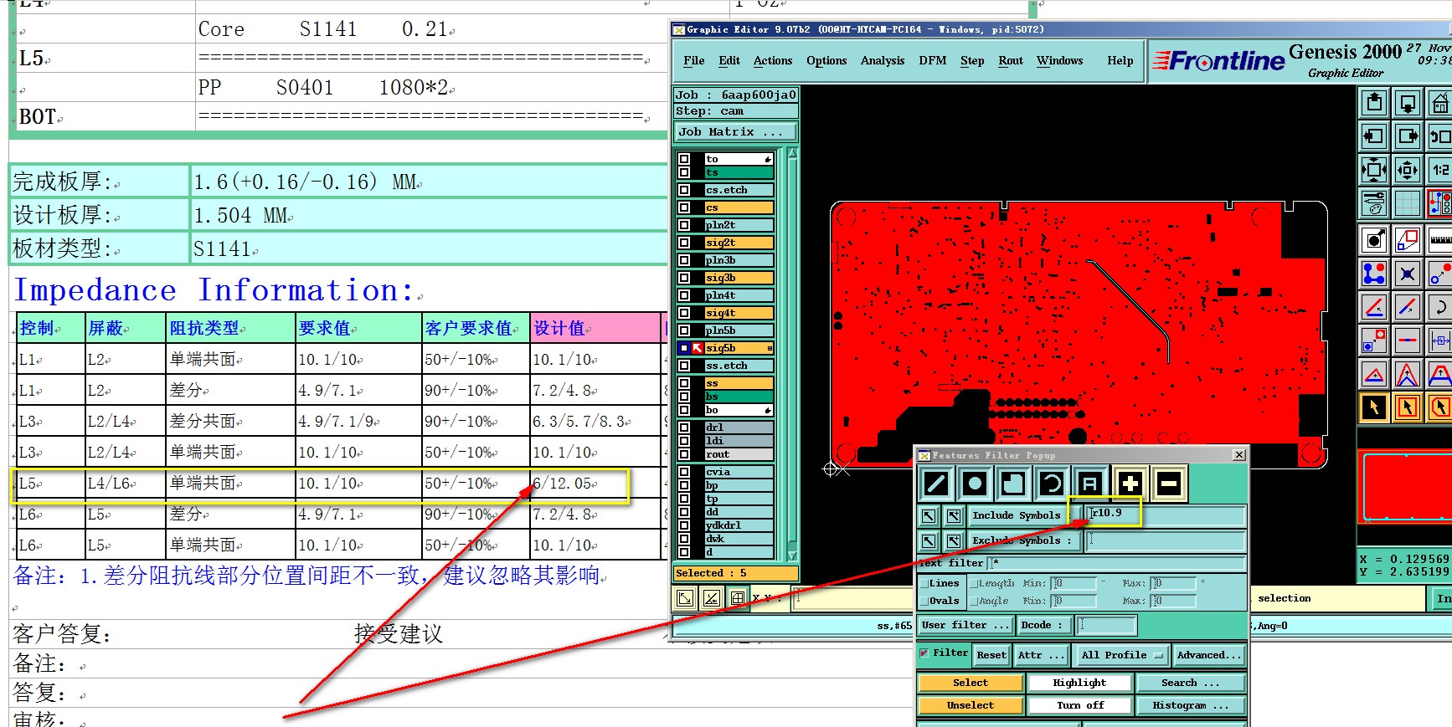Image resolution: width=1452 pixels, height=727 pixels.
Task: Click the pan up view icon
Action: tap(1374, 103)
